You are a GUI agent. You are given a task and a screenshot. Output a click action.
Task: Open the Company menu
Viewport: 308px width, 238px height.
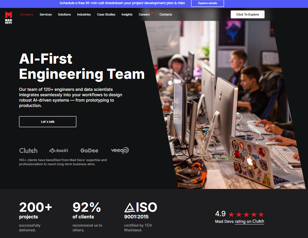[27, 15]
